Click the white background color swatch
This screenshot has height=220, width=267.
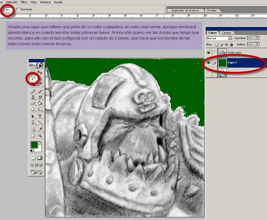coord(39,149)
